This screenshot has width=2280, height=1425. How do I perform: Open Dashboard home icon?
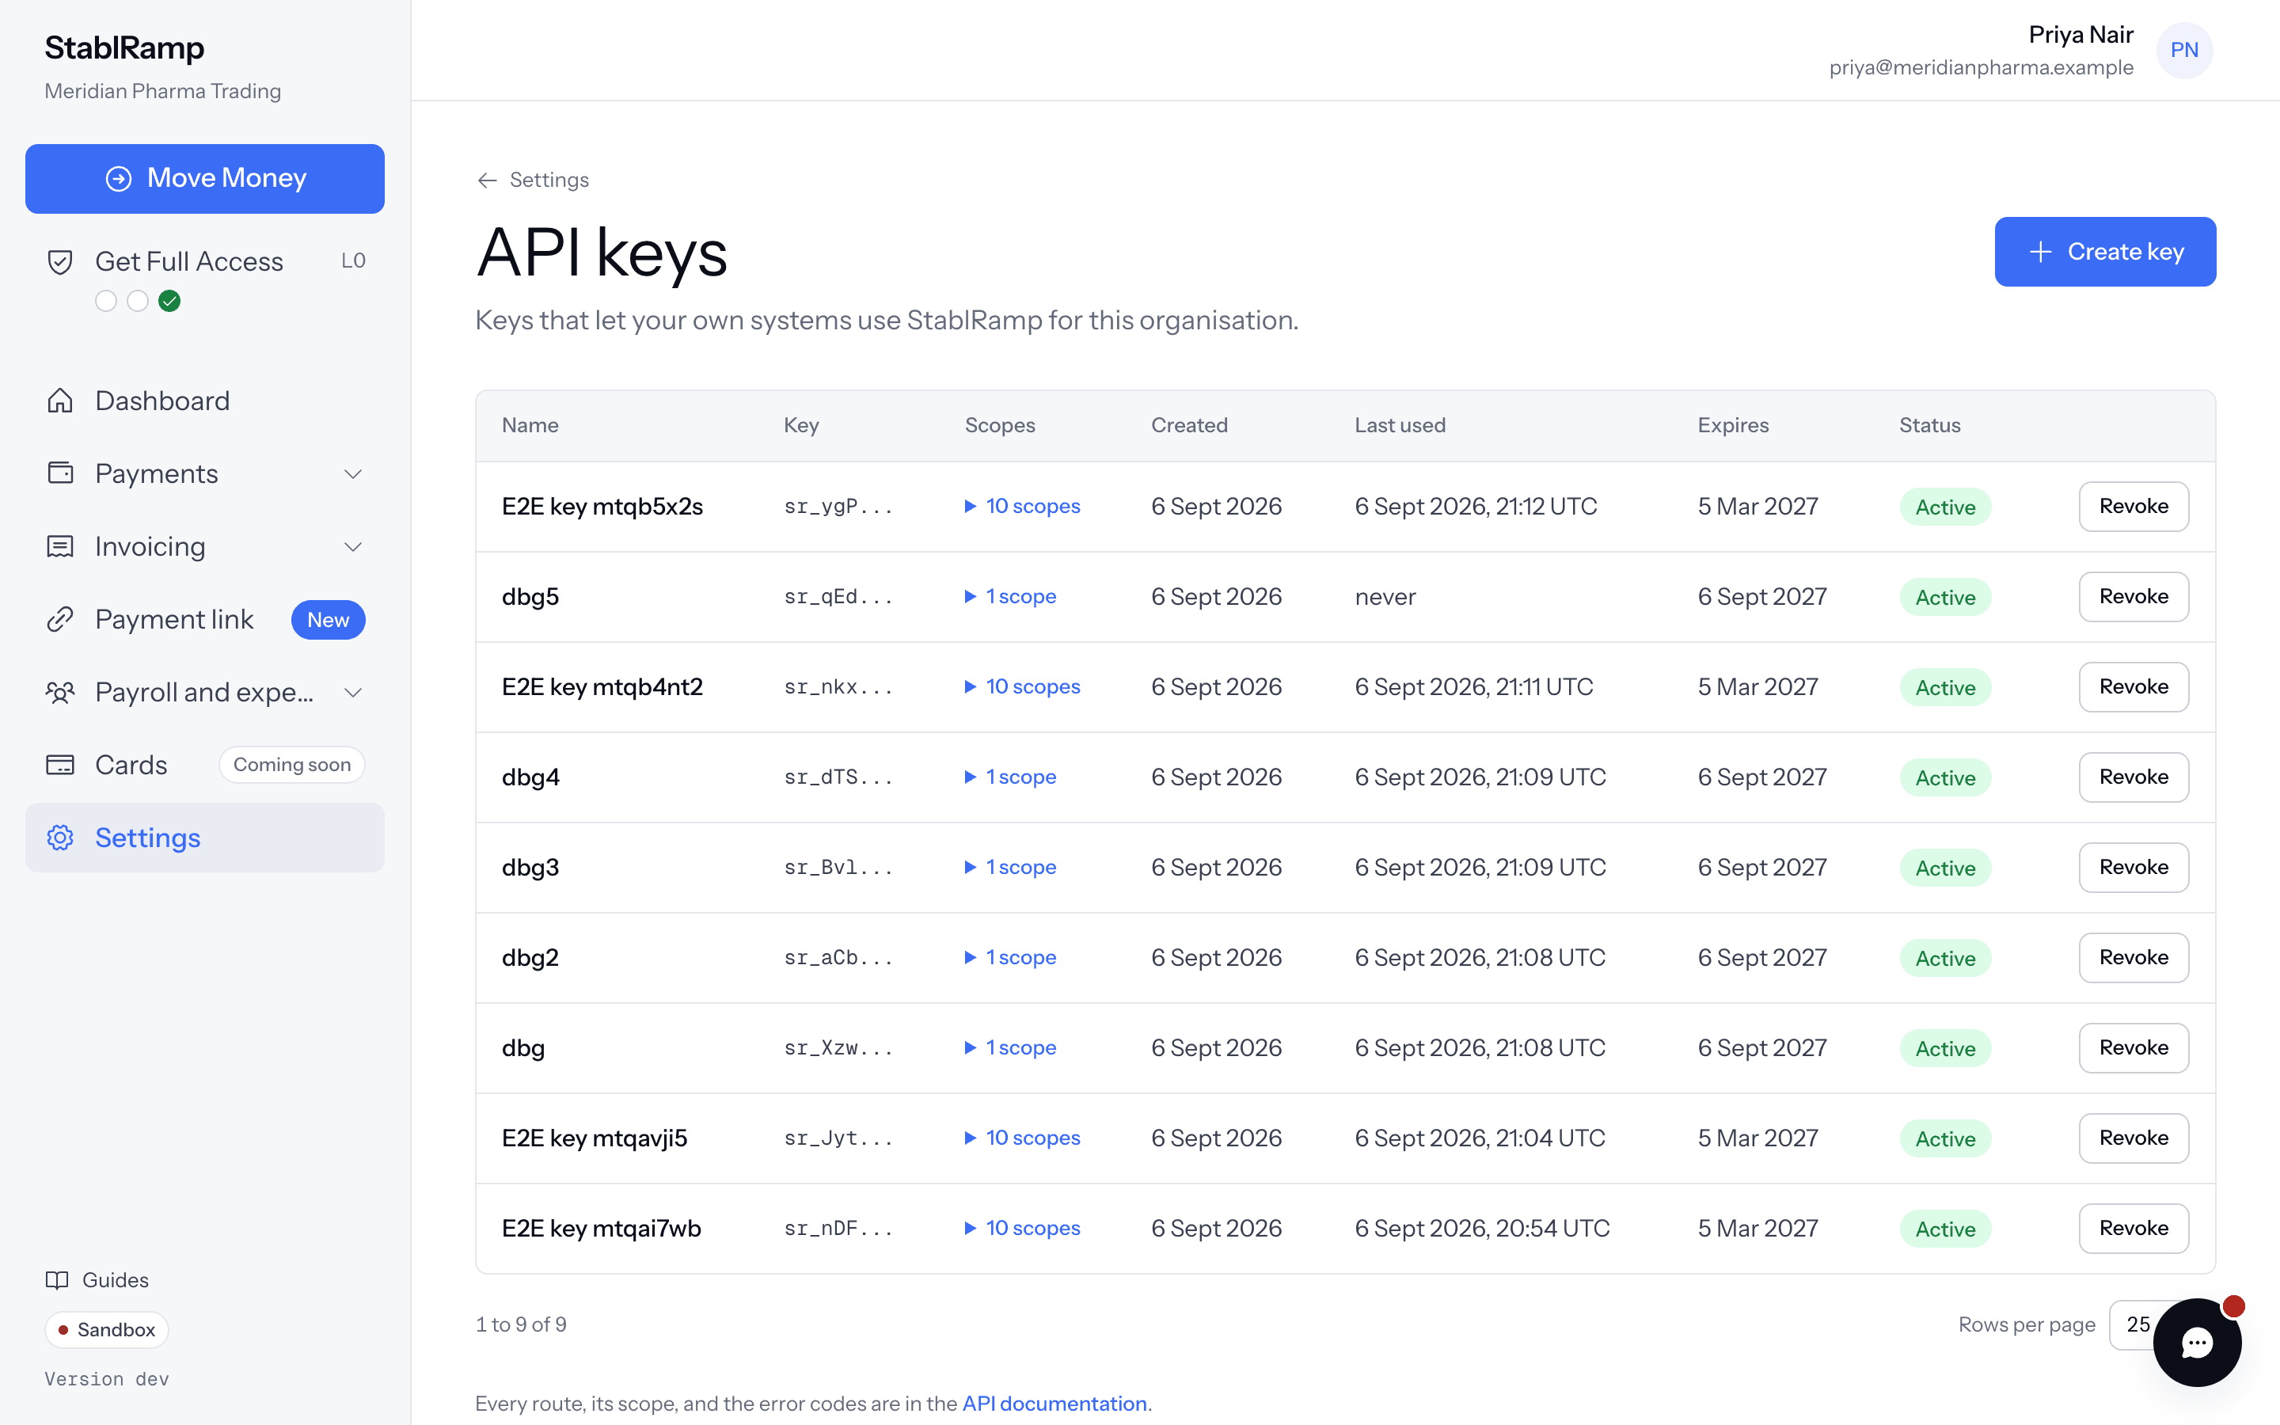(60, 401)
